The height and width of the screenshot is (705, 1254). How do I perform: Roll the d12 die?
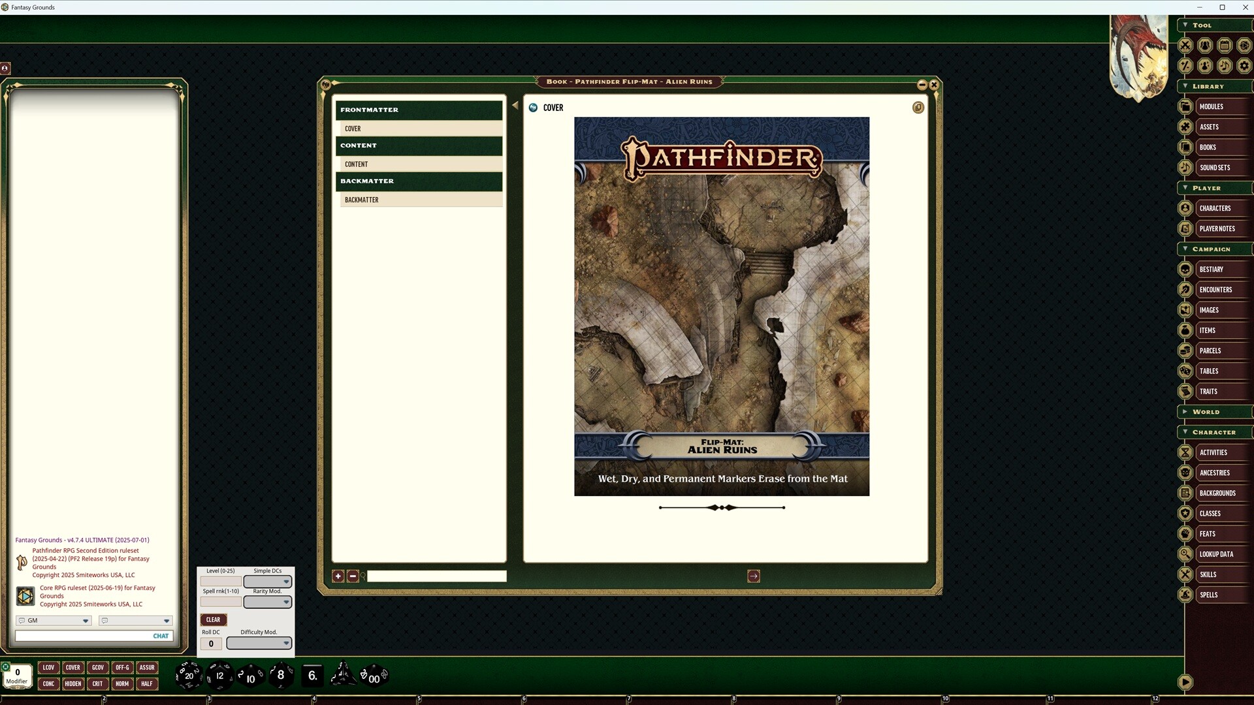click(x=219, y=676)
